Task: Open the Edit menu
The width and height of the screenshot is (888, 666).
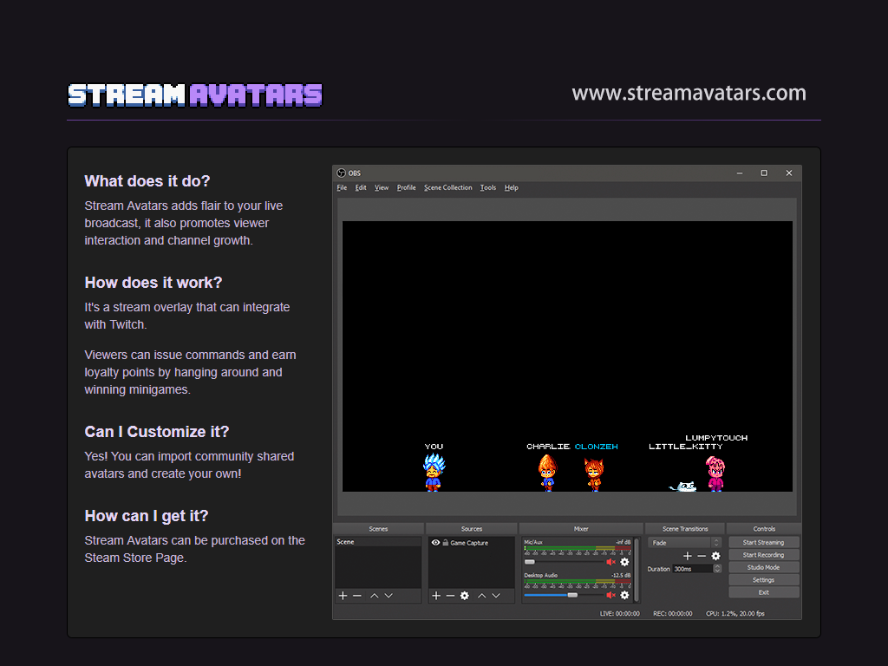Action: point(361,187)
